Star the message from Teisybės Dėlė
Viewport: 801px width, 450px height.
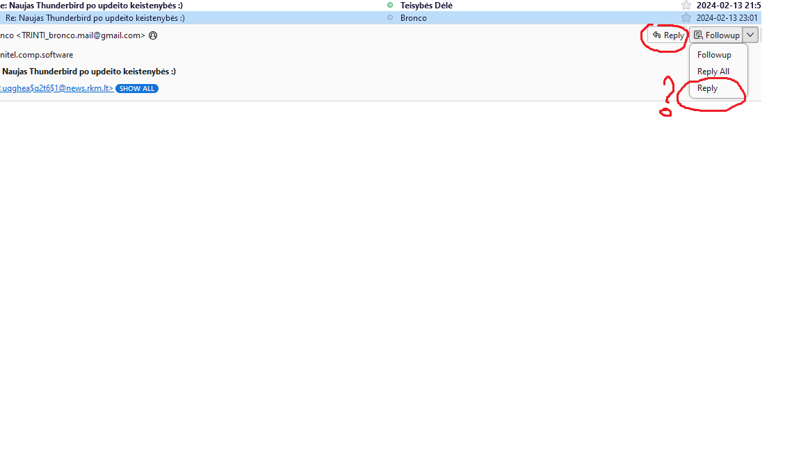(686, 6)
